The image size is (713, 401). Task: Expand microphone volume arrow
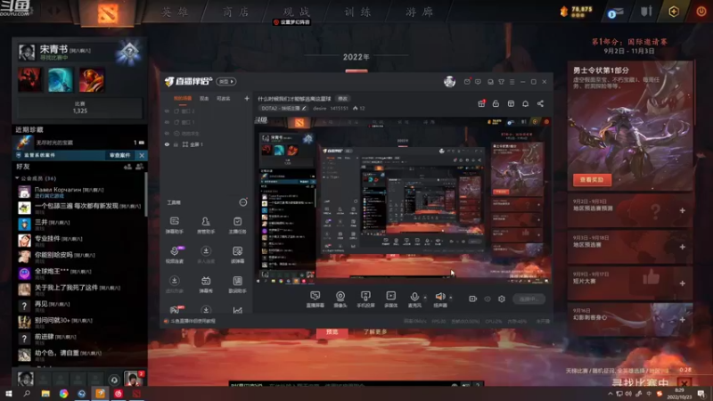[x=425, y=298]
